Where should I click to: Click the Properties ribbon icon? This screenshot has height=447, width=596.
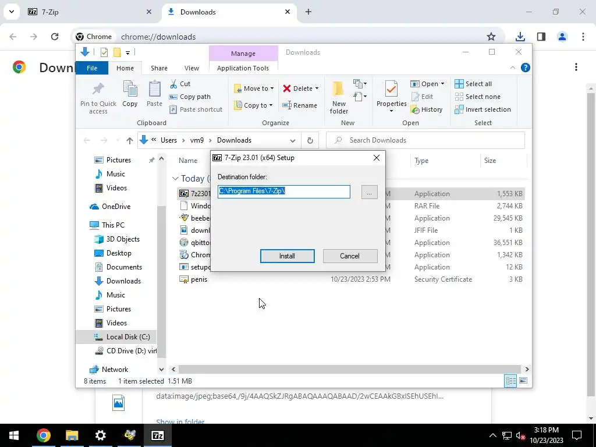[x=391, y=89]
